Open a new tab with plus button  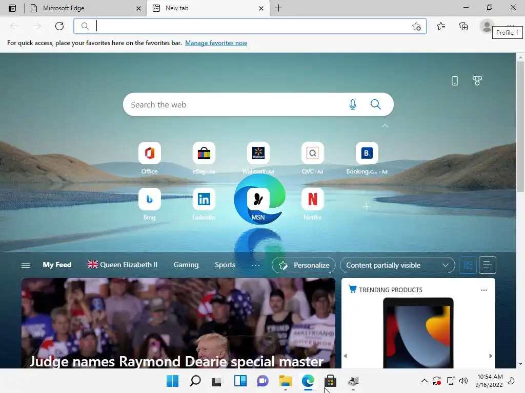pyautogui.click(x=278, y=8)
